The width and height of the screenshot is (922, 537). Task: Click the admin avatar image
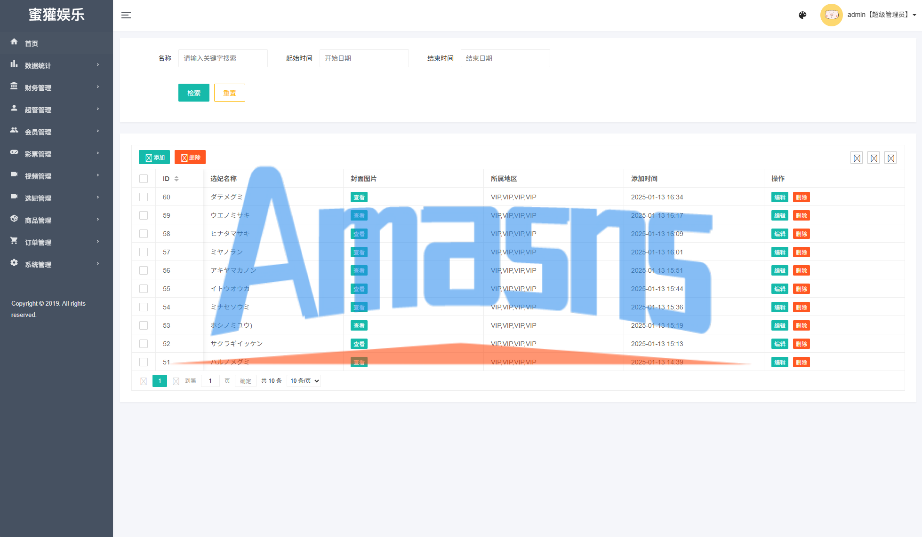831,15
